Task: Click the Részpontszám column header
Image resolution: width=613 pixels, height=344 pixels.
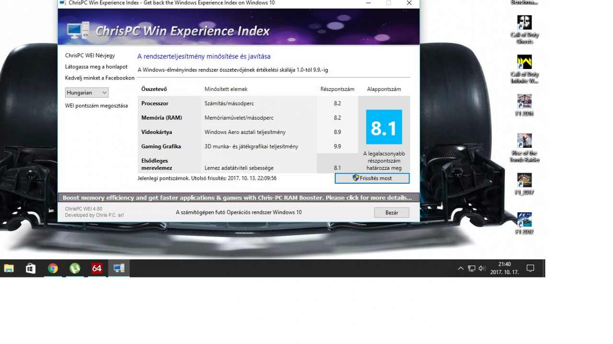Action: pyautogui.click(x=337, y=89)
